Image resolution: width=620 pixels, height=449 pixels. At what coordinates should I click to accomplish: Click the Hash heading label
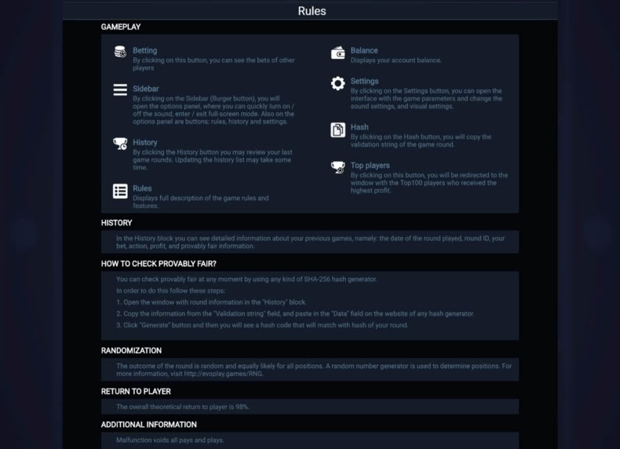click(359, 127)
